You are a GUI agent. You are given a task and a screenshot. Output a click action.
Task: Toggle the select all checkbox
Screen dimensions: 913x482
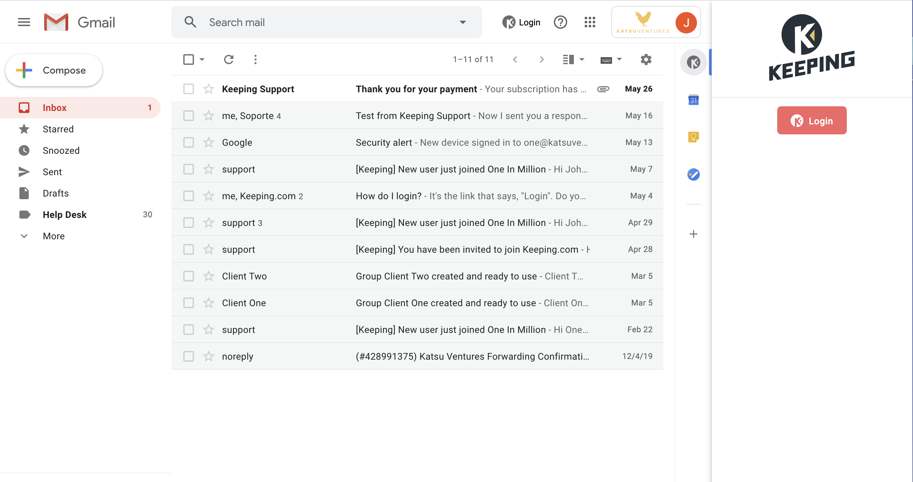[189, 59]
